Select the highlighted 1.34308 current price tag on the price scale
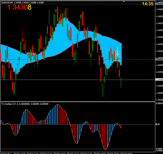 click(159, 80)
